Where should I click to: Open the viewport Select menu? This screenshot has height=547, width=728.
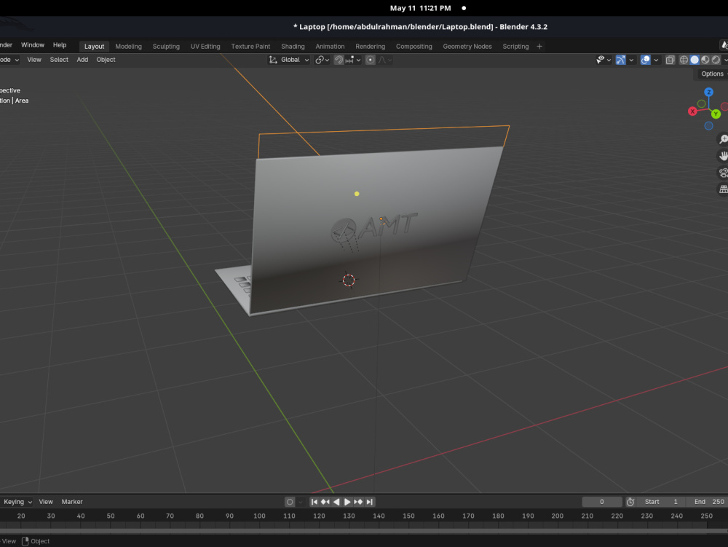point(59,60)
